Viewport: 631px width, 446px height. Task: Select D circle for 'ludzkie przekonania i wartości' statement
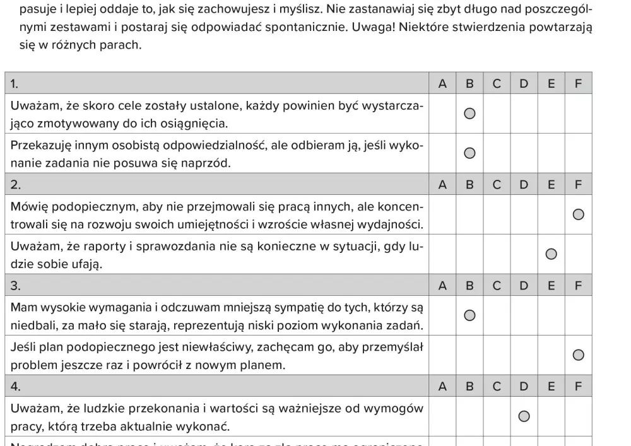(x=524, y=416)
